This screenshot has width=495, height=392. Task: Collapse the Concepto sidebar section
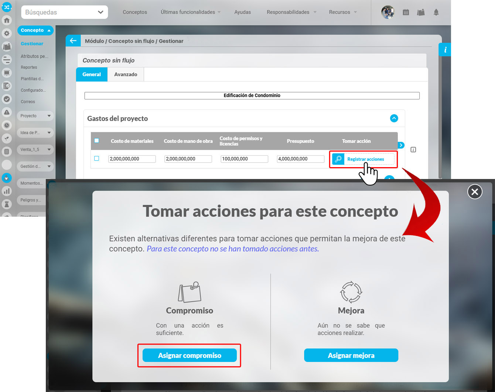pyautogui.click(x=35, y=30)
